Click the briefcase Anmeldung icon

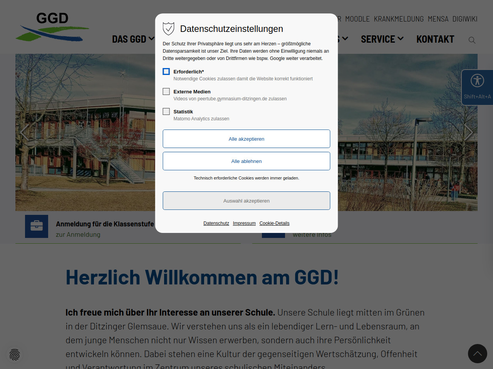click(37, 226)
